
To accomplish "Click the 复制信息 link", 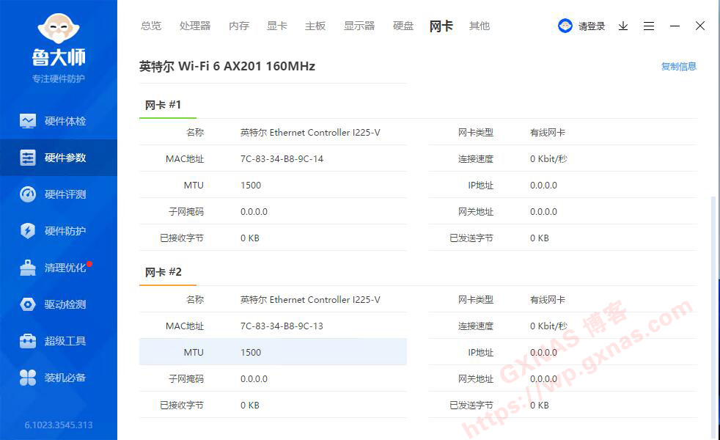I will 679,66.
